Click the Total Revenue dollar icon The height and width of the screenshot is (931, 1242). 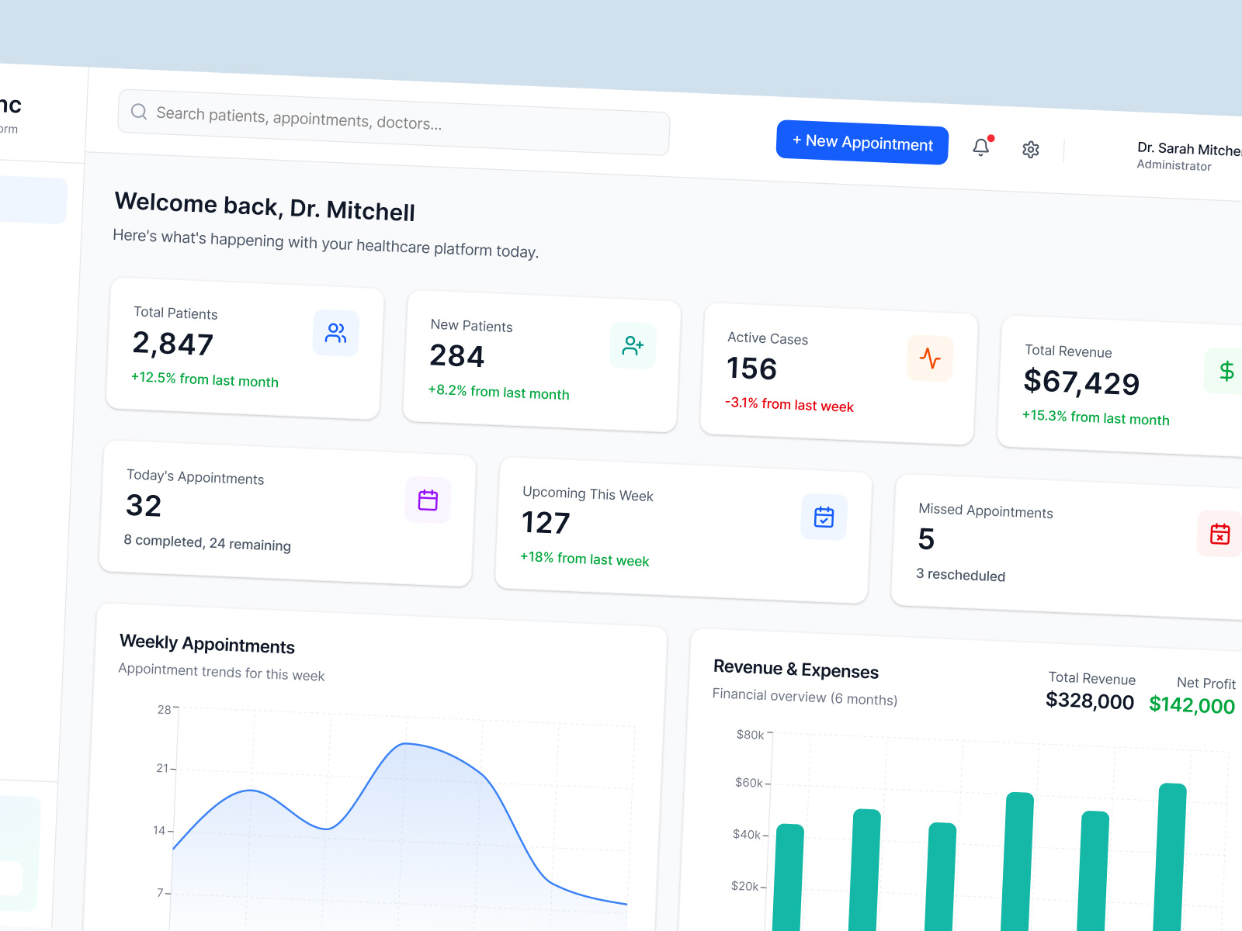[1225, 371]
